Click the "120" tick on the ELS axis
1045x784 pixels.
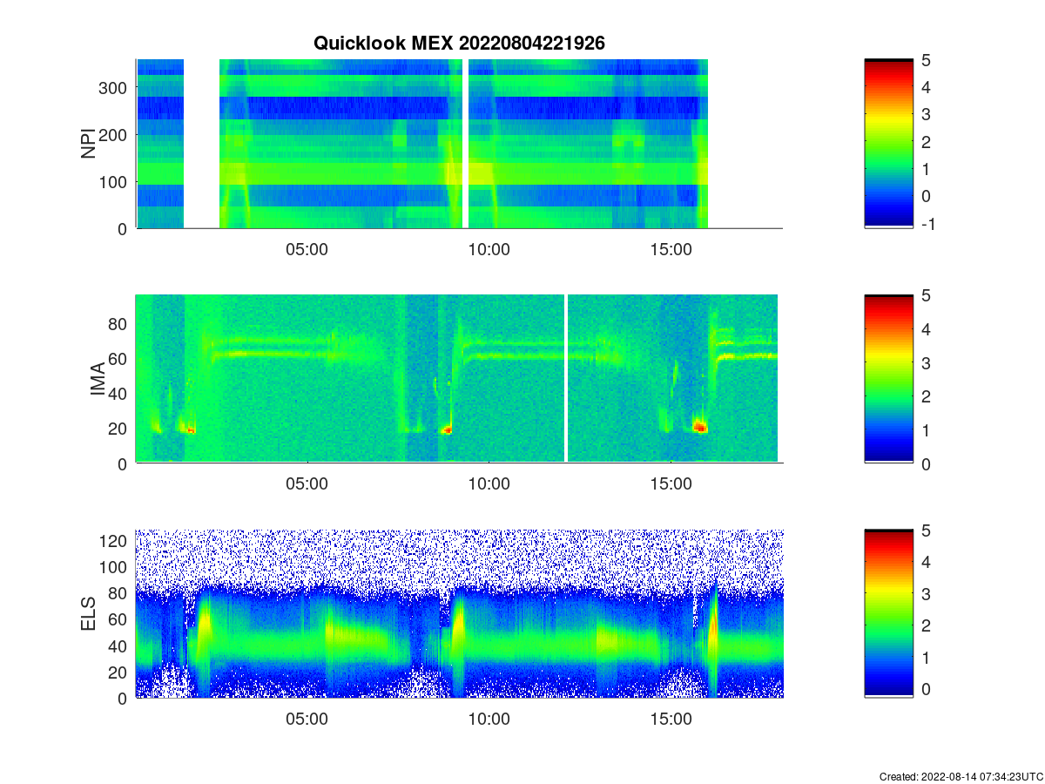coord(115,541)
